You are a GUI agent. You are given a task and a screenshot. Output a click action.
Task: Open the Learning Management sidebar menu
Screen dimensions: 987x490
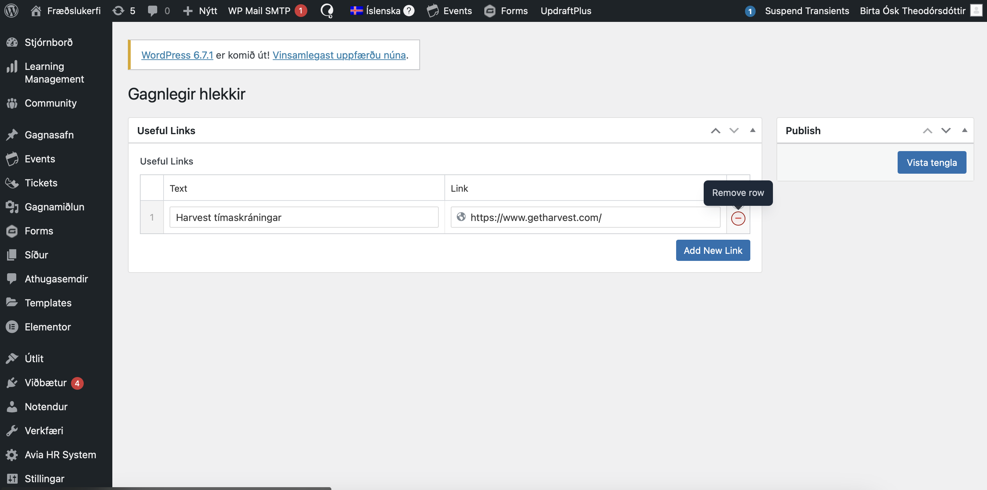54,72
